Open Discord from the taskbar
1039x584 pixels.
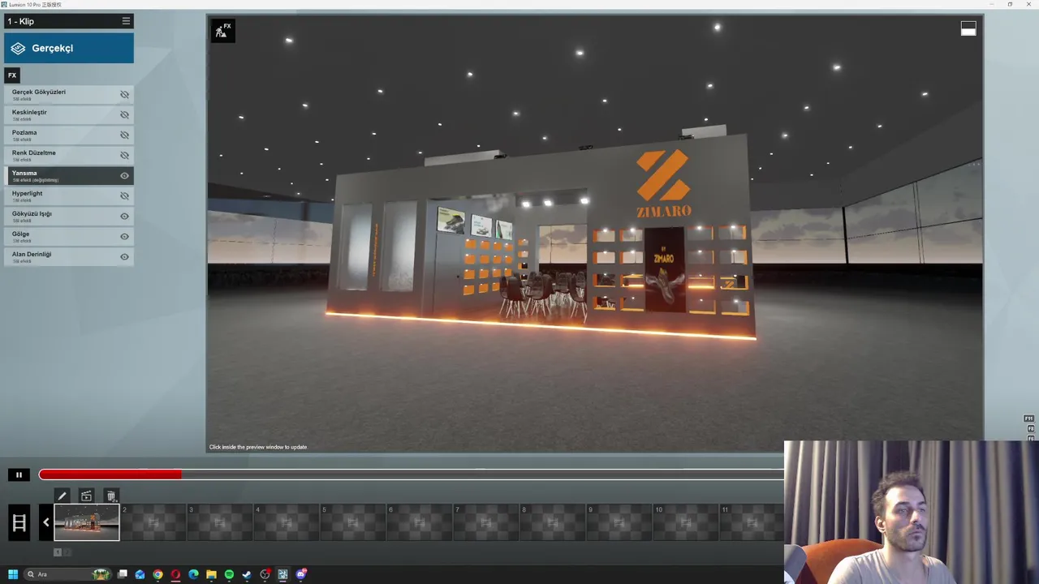coord(301,574)
